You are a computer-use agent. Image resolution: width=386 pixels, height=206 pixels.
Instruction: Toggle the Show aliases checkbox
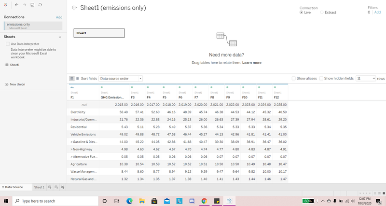294,78
